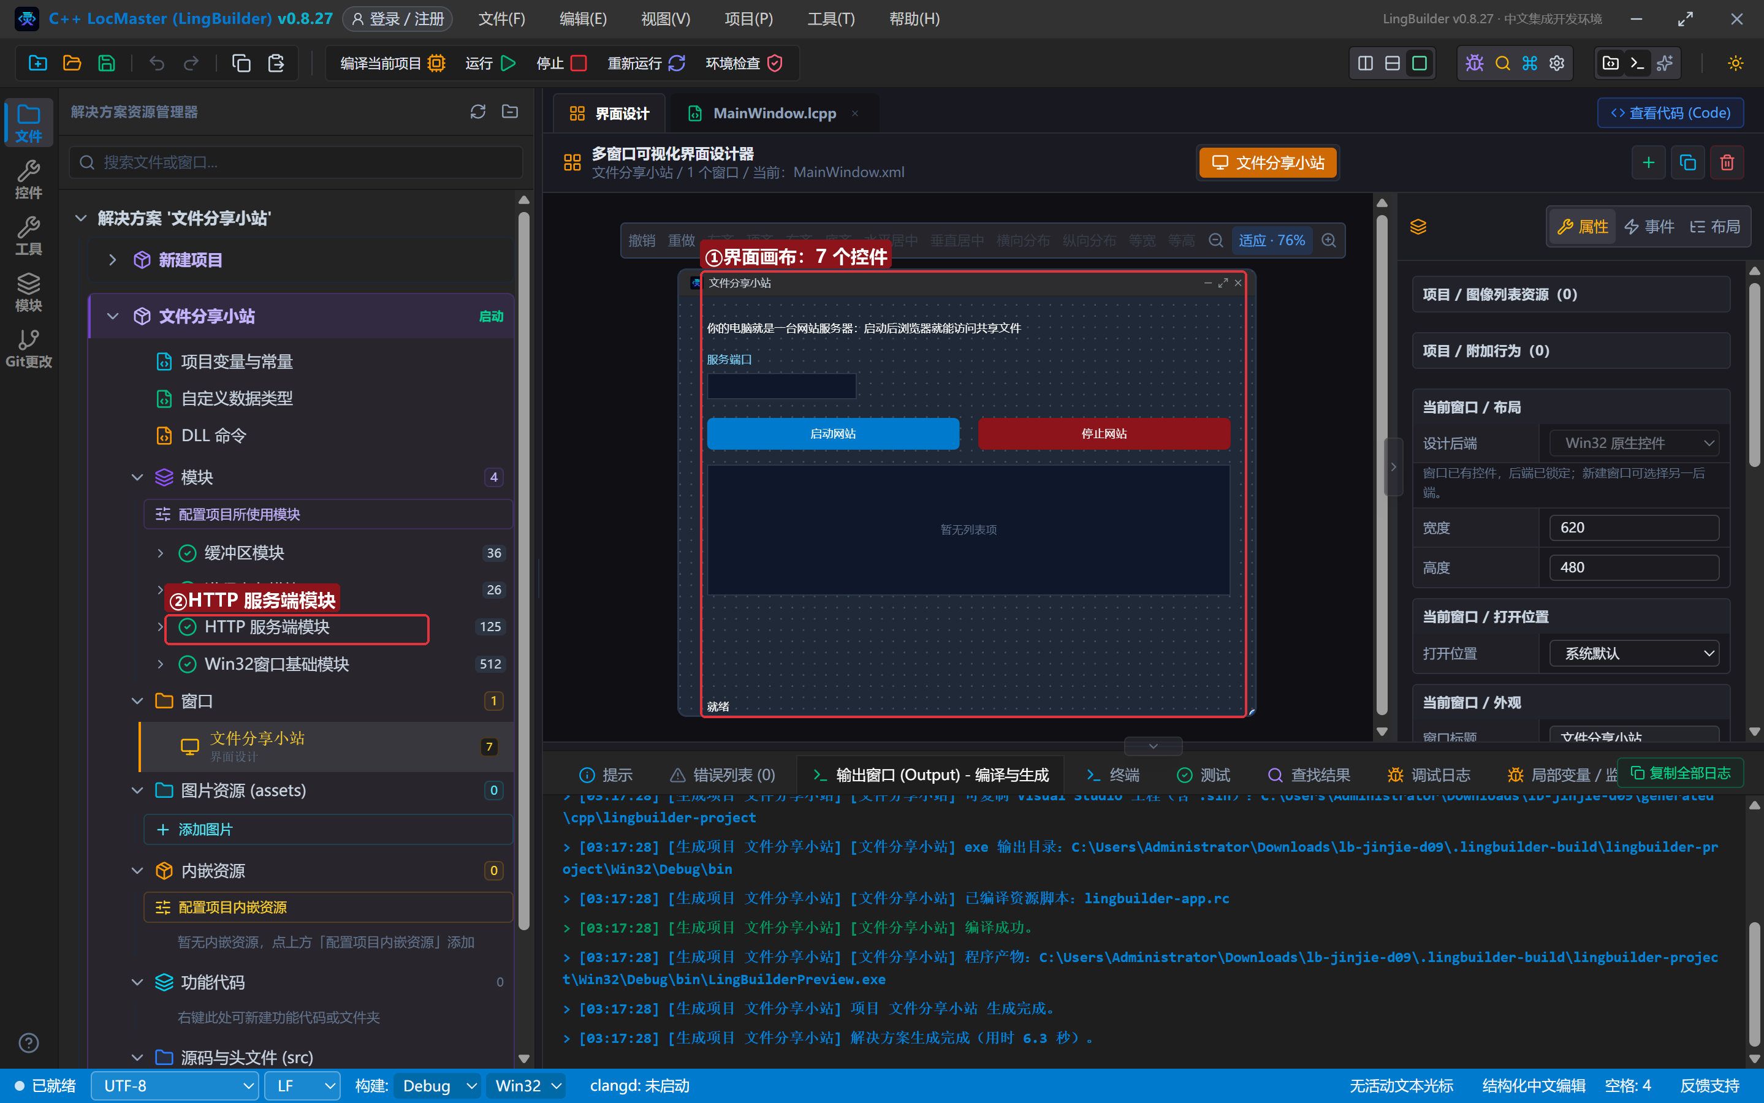Add a new window with plus icon

(1648, 162)
